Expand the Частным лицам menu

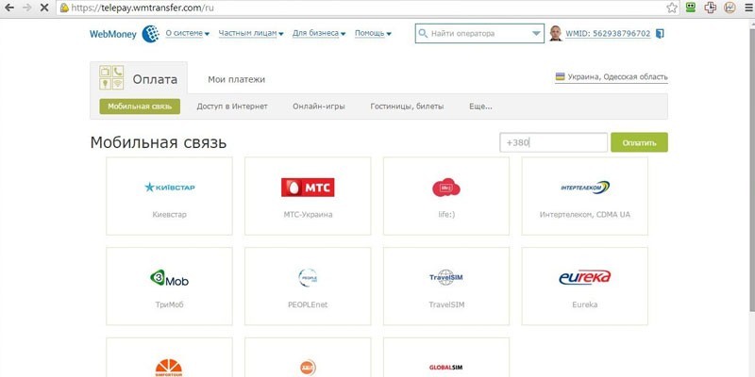click(251, 34)
